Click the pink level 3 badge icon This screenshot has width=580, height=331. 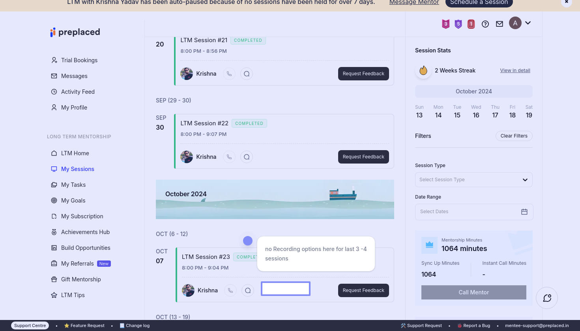click(445, 24)
